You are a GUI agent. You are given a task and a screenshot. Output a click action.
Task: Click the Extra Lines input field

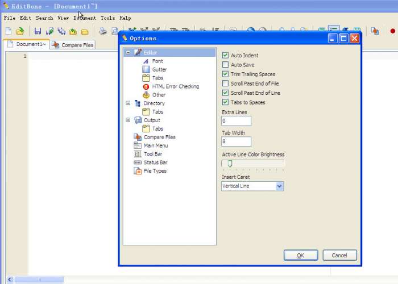(236, 120)
